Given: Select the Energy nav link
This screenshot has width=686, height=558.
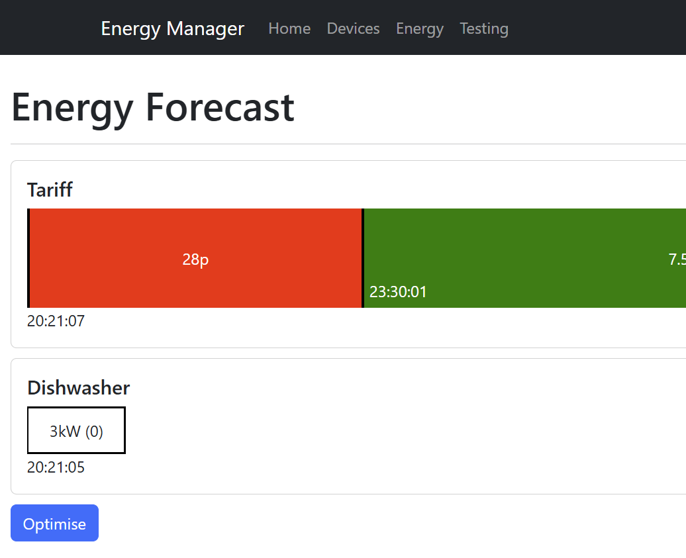Looking at the screenshot, I should [x=419, y=28].
